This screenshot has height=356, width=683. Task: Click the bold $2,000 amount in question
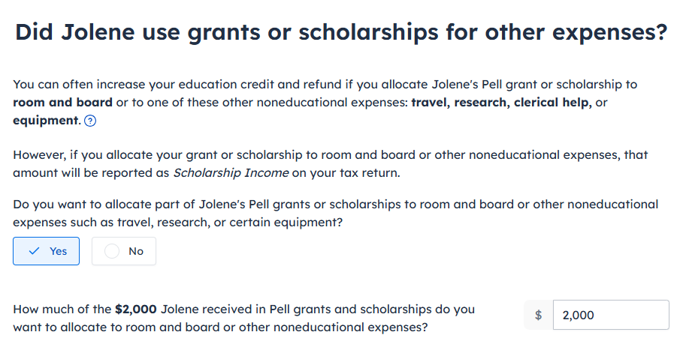pyautogui.click(x=136, y=310)
